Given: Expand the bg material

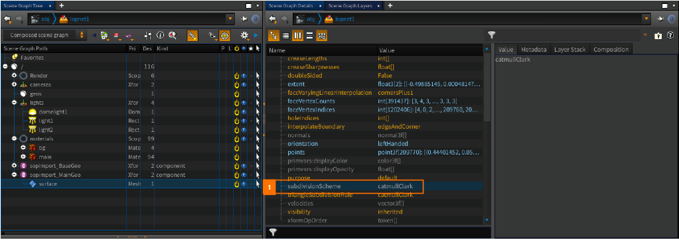Looking at the screenshot, I should click(x=23, y=147).
